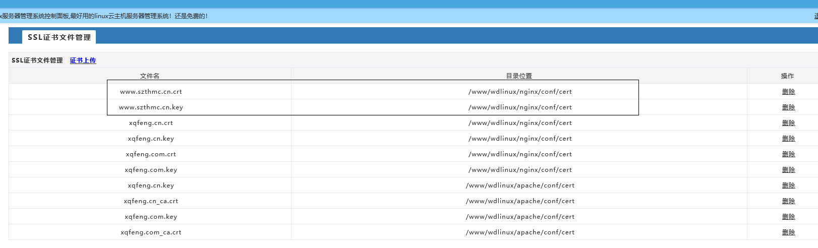Delete the xqfeng.cn.crt certificate
The image size is (818, 248).
[788, 123]
